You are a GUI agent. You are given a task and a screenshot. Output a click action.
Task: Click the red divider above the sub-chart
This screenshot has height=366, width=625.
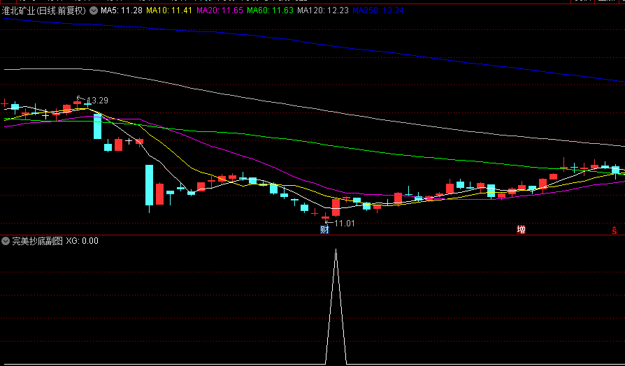312,235
